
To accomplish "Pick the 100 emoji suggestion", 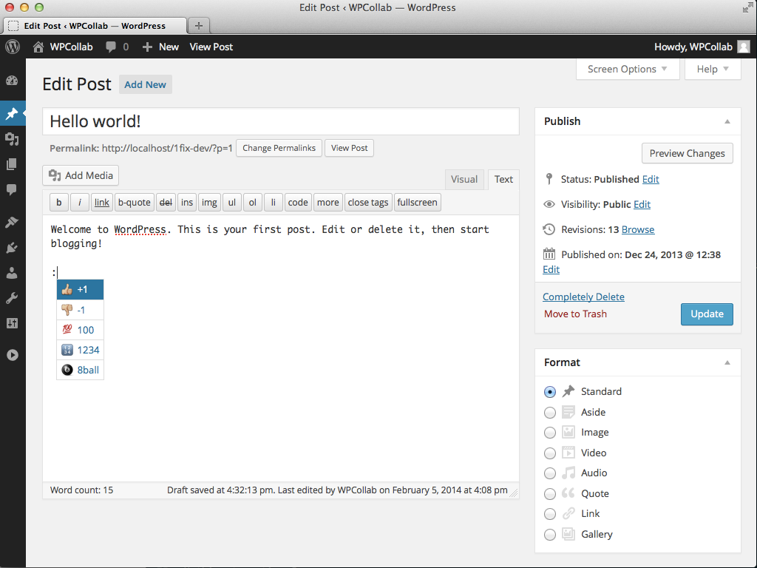I will click(80, 330).
